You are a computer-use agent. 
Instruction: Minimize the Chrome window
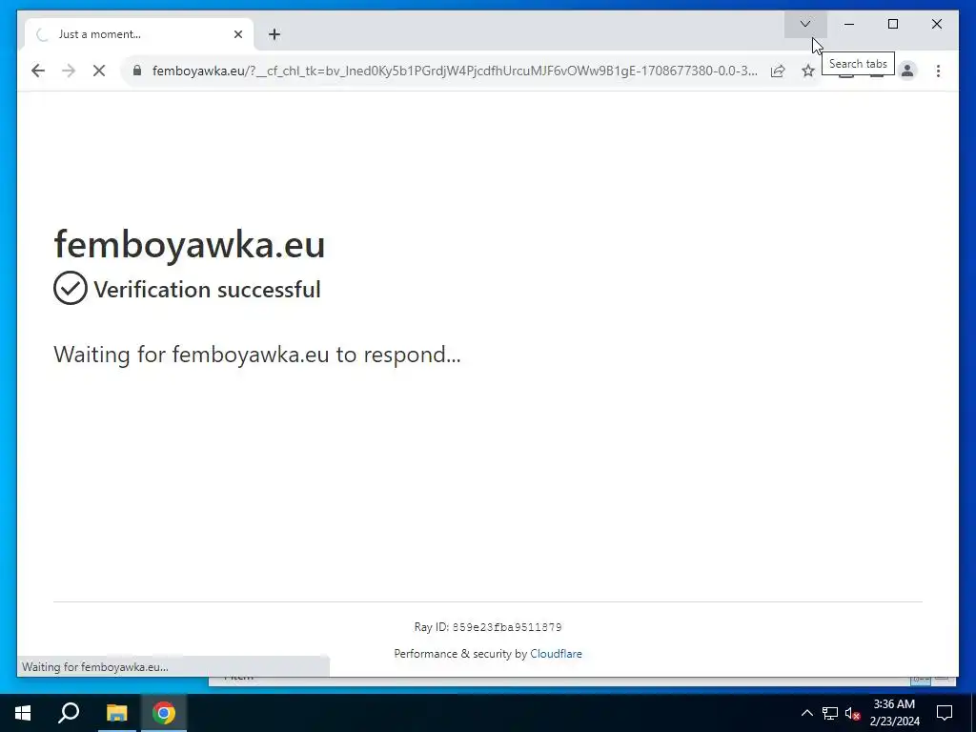coord(849,24)
